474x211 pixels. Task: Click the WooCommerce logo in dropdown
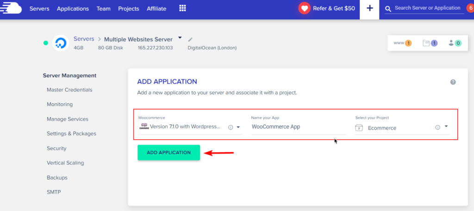point(144,126)
